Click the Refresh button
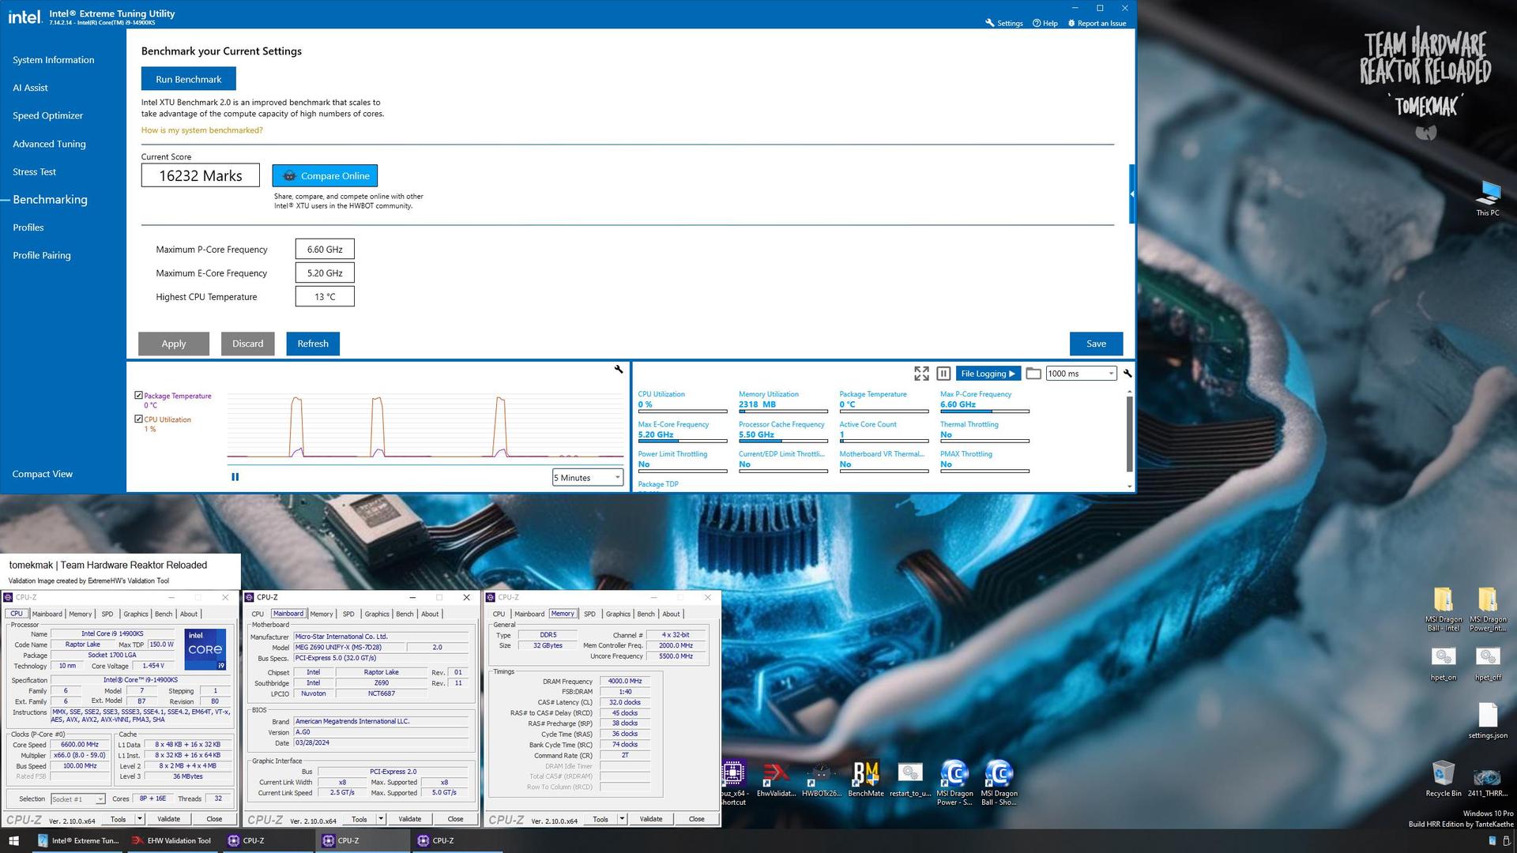This screenshot has width=1517, height=853. pos(313,344)
